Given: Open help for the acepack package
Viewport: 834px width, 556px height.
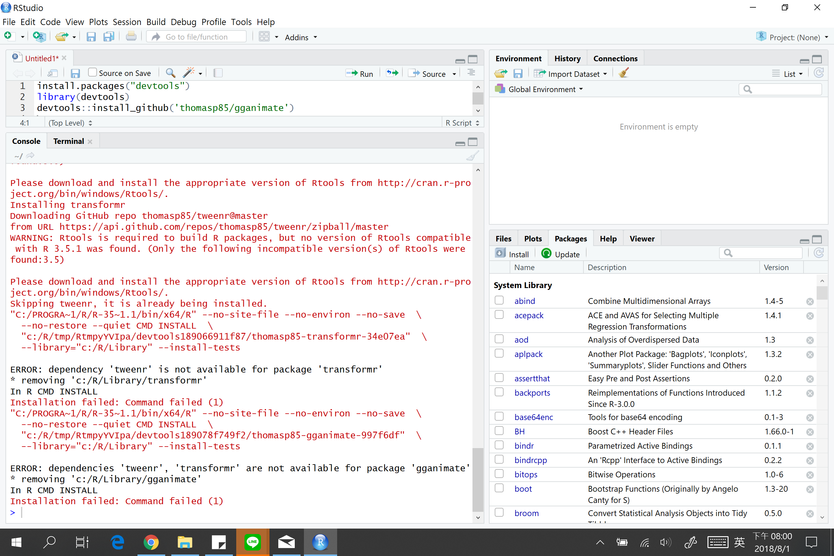Looking at the screenshot, I should (529, 315).
